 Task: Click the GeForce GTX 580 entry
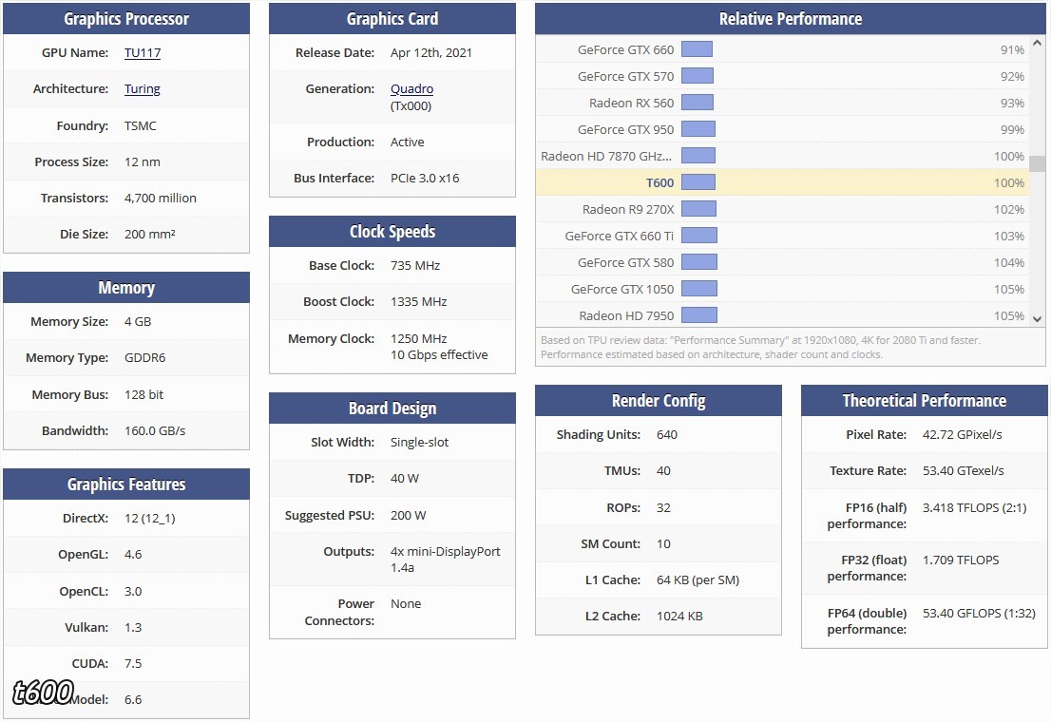pyautogui.click(x=625, y=263)
